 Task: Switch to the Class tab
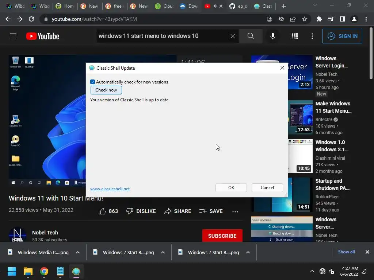click(263, 6)
